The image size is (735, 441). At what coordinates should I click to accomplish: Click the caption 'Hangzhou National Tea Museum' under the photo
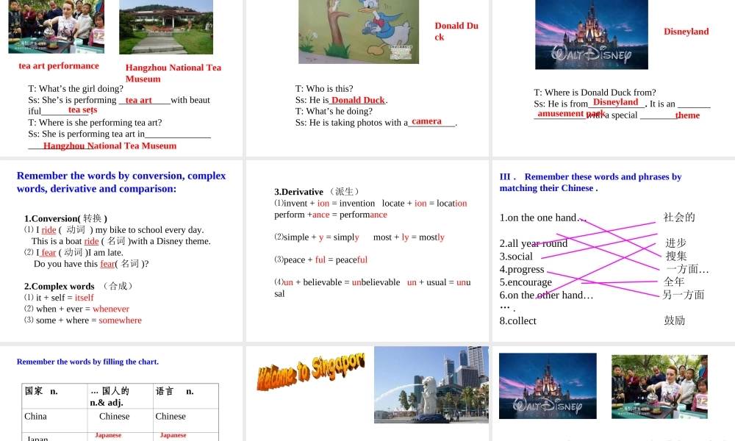click(173, 73)
